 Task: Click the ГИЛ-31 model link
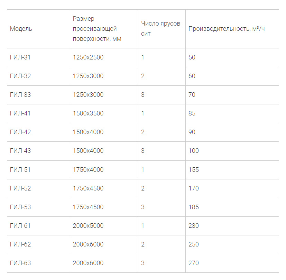tap(20, 57)
